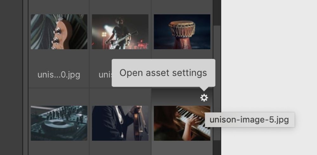
Task: Select the stage guitarist image thumbnail
Action: [120, 32]
